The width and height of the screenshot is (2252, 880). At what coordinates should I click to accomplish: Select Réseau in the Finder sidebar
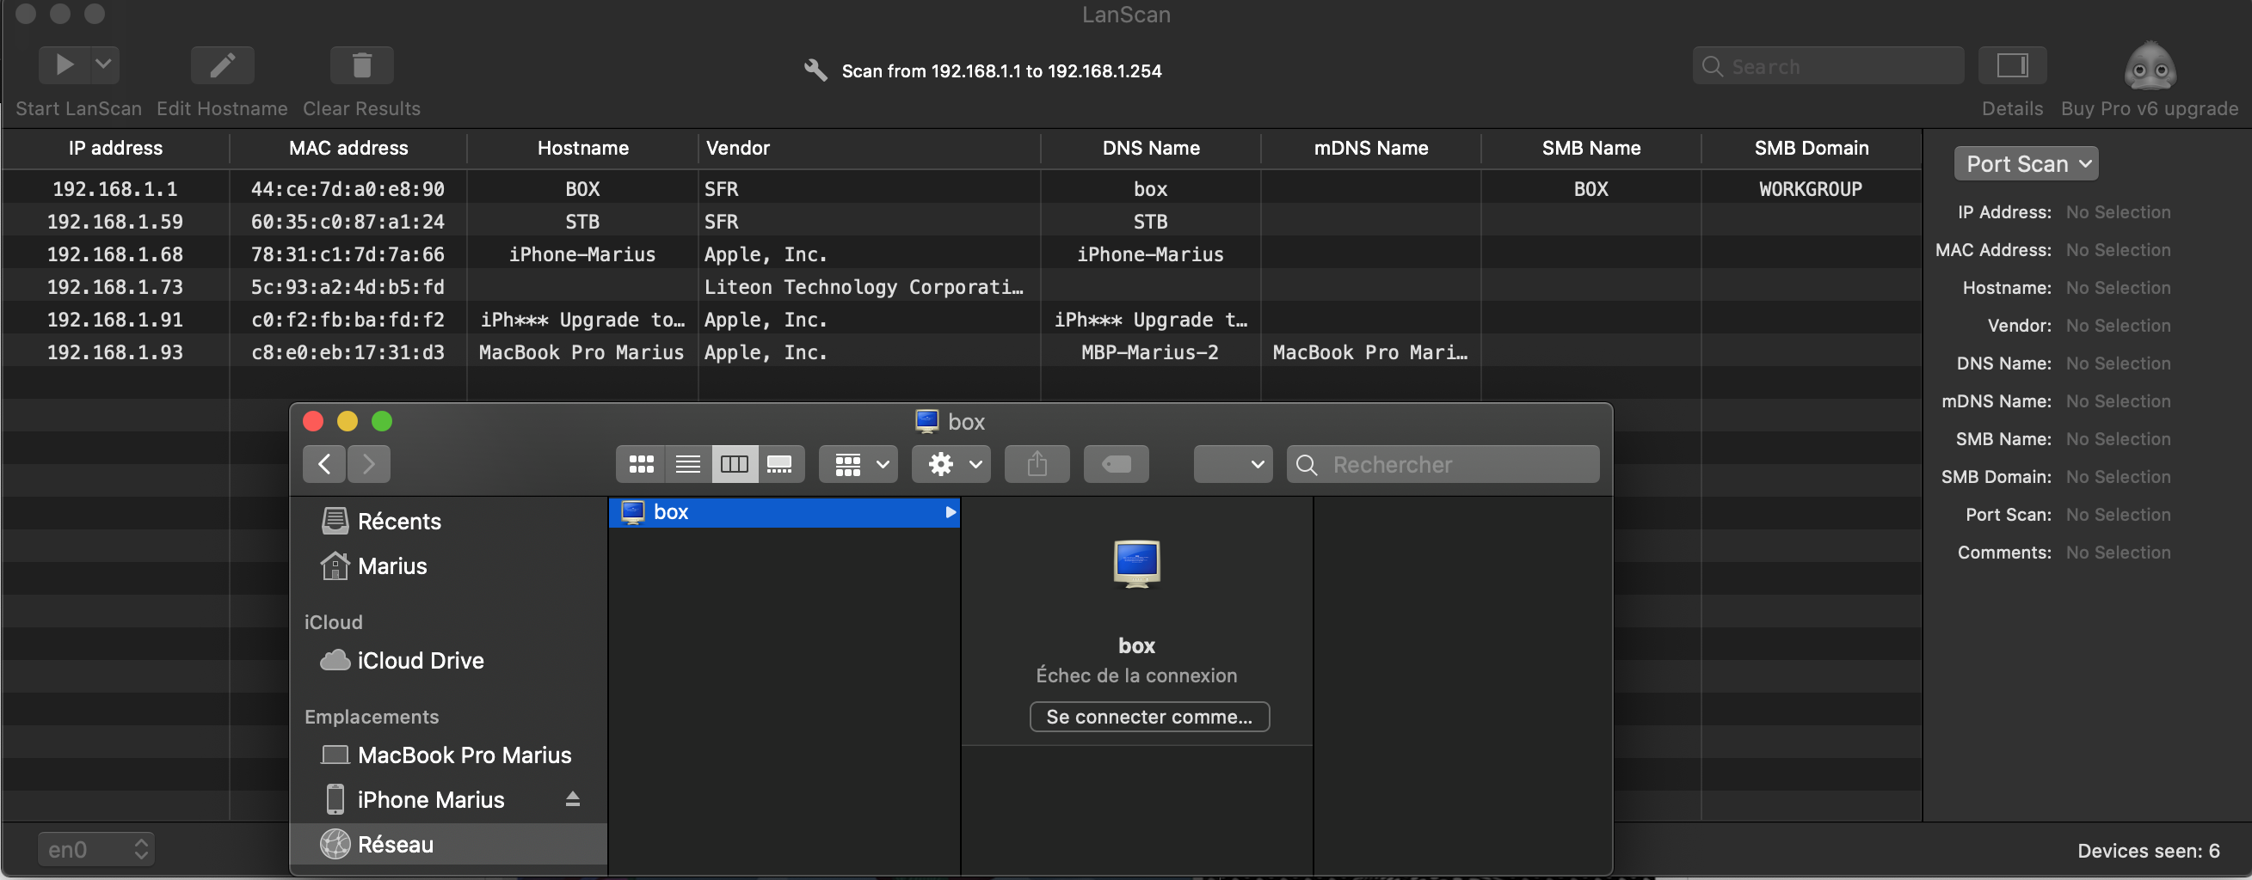pos(395,844)
